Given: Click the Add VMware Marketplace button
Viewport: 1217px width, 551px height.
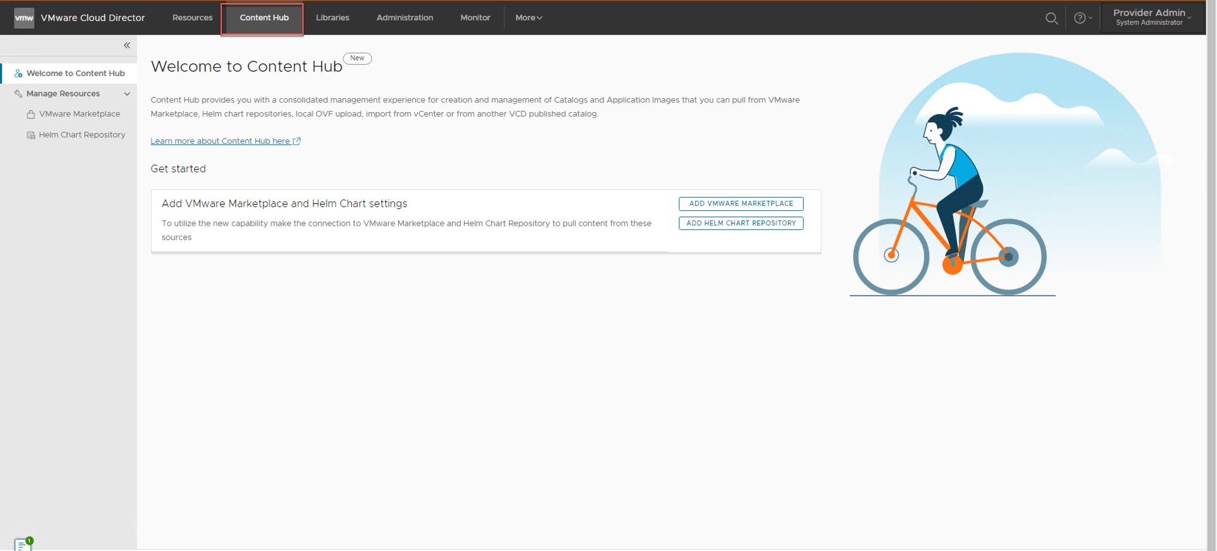Looking at the screenshot, I should 741,204.
